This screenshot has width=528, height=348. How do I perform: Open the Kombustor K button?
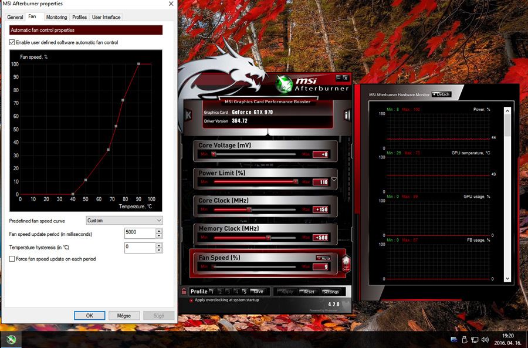tap(188, 115)
